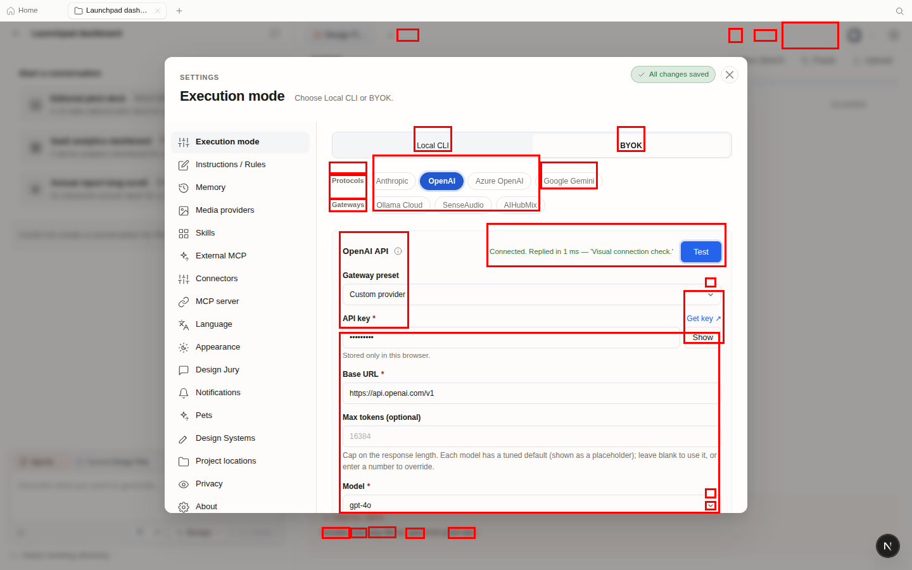This screenshot has width=912, height=570.
Task: Click the API key password field
Action: pyautogui.click(x=511, y=338)
